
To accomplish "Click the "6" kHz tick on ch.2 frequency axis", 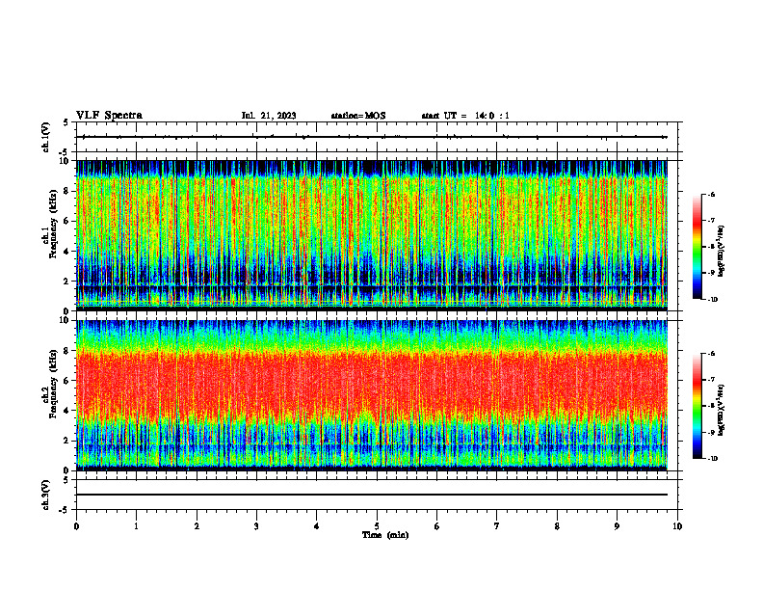I will click(x=66, y=381).
